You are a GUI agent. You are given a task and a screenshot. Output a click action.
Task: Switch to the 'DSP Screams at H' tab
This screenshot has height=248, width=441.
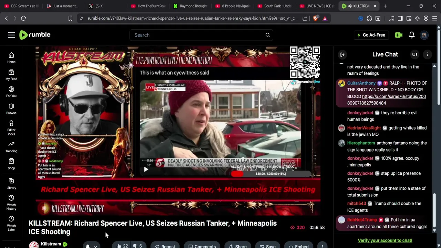pyautogui.click(x=22, y=6)
